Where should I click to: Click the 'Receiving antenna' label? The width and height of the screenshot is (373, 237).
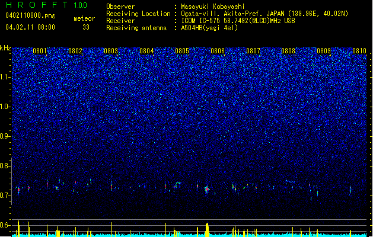[136, 28]
